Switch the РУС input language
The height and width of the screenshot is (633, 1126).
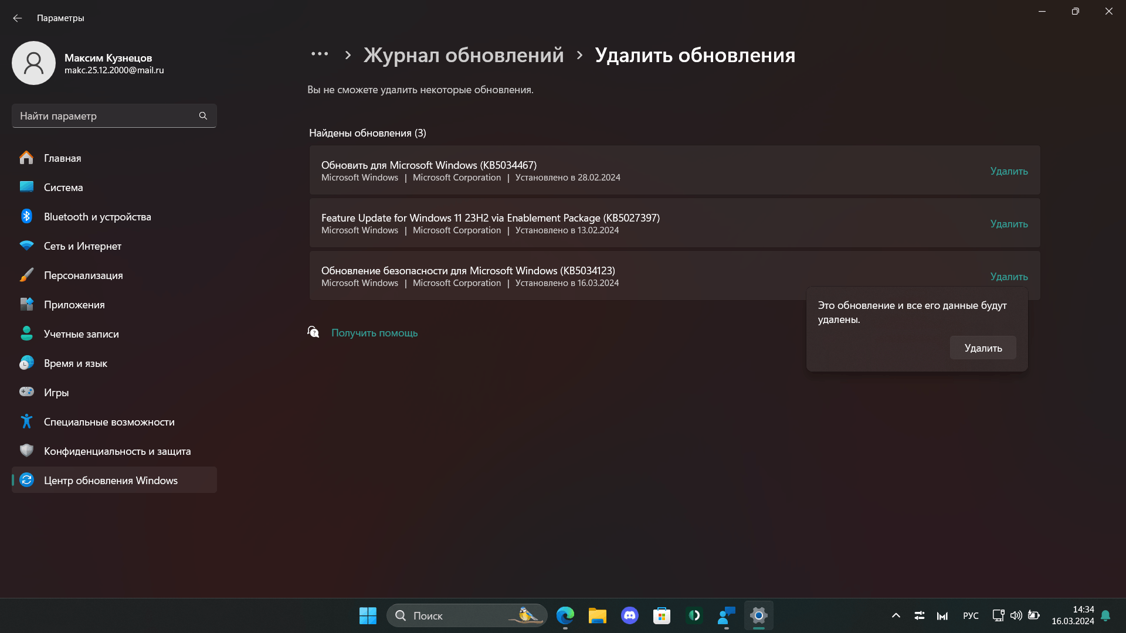coord(971,615)
